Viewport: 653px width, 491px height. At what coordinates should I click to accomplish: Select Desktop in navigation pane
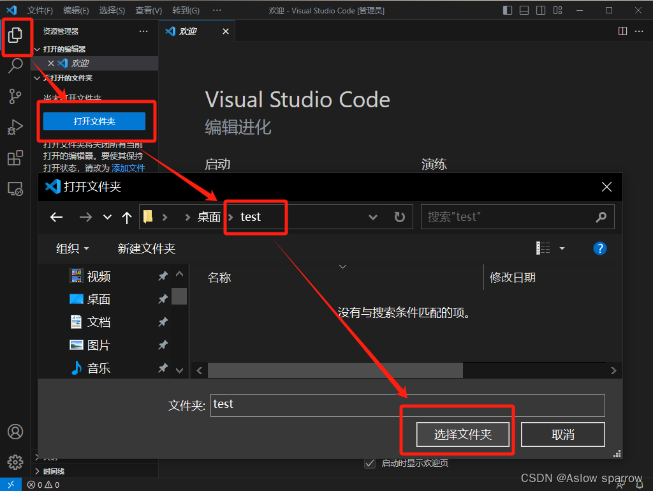99,299
